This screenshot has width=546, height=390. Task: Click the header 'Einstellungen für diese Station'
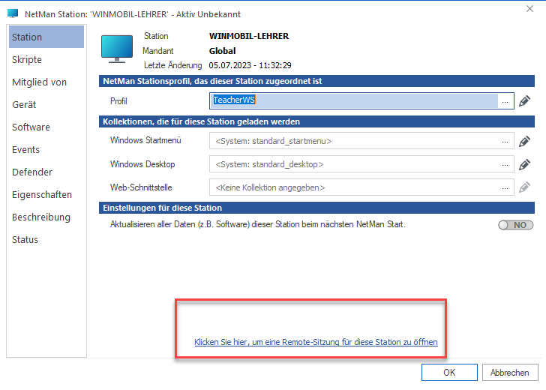point(316,208)
